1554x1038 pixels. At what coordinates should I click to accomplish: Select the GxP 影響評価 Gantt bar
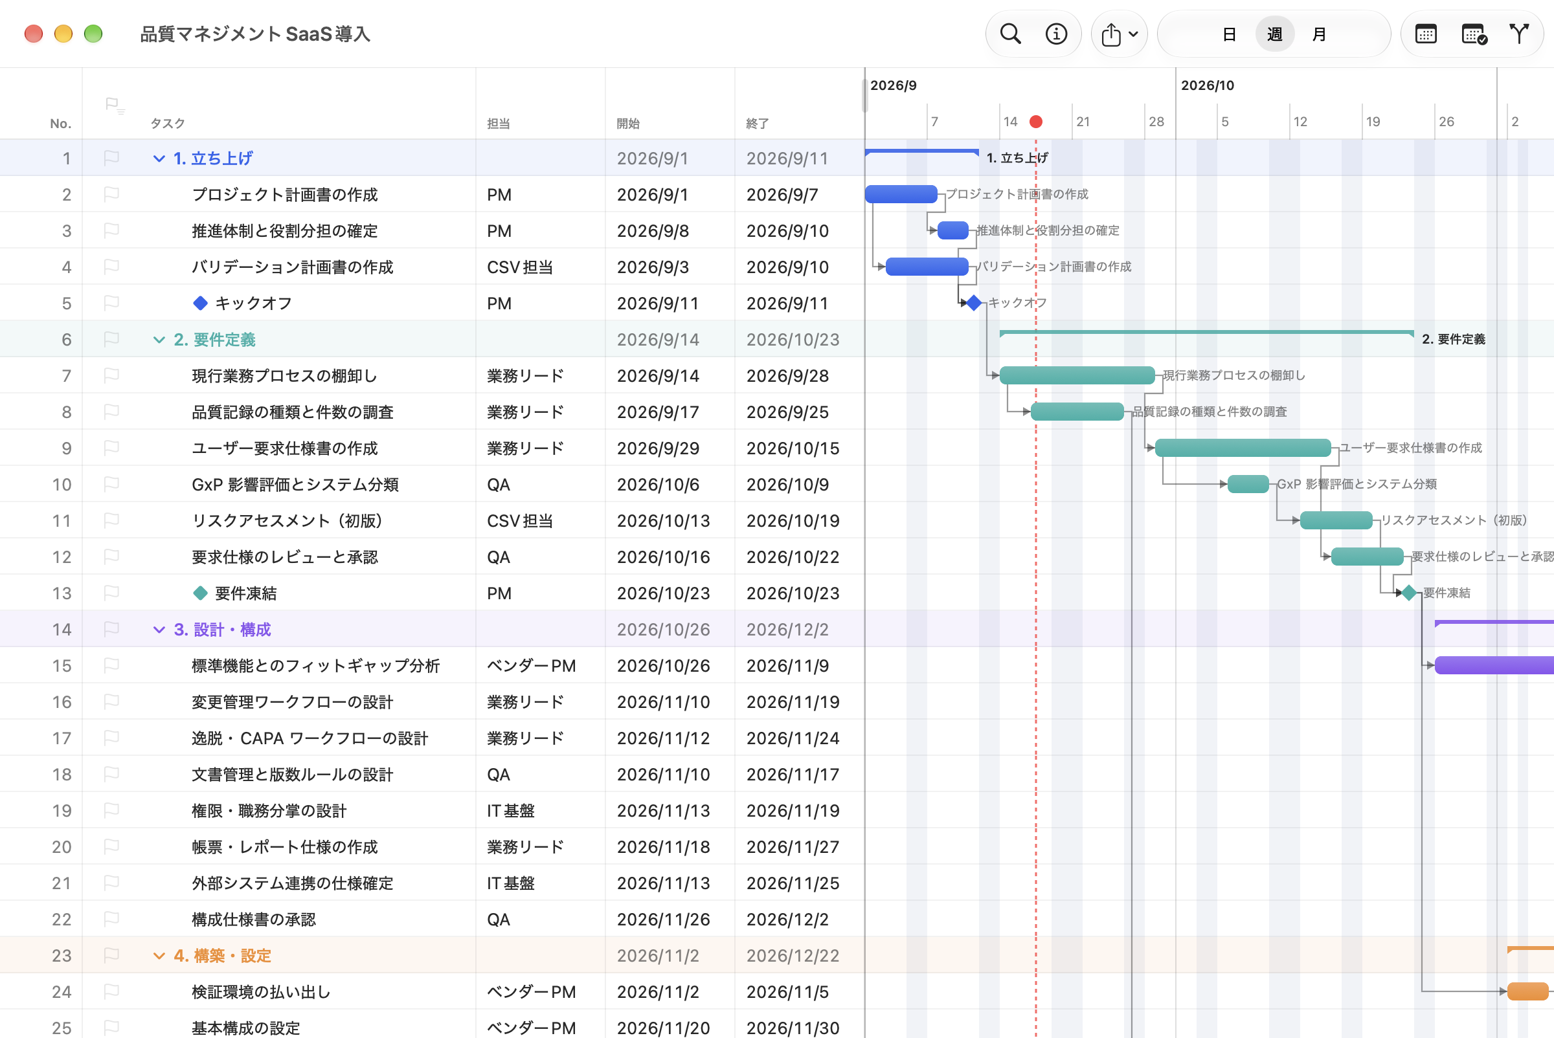[x=1248, y=484]
